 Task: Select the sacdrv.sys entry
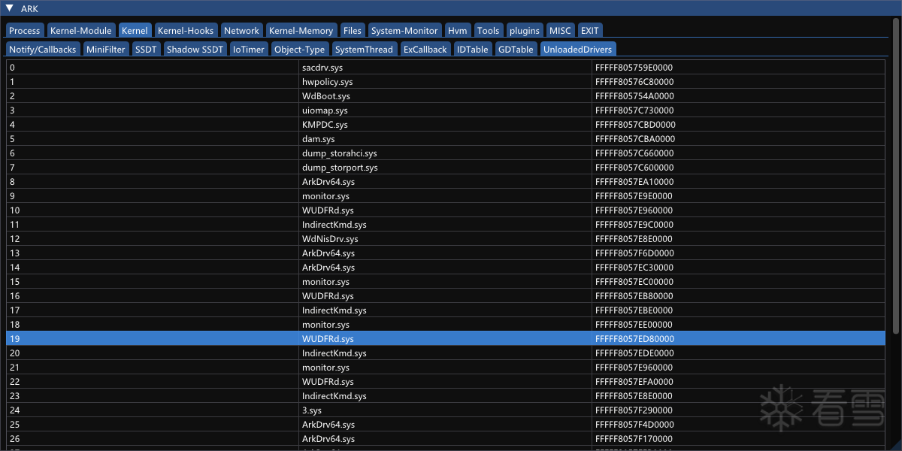pos(322,68)
